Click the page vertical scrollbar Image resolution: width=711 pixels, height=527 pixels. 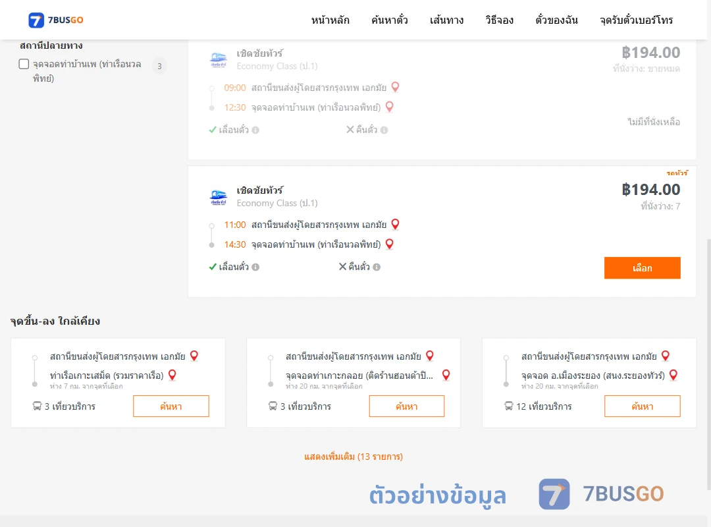pyautogui.click(x=709, y=363)
